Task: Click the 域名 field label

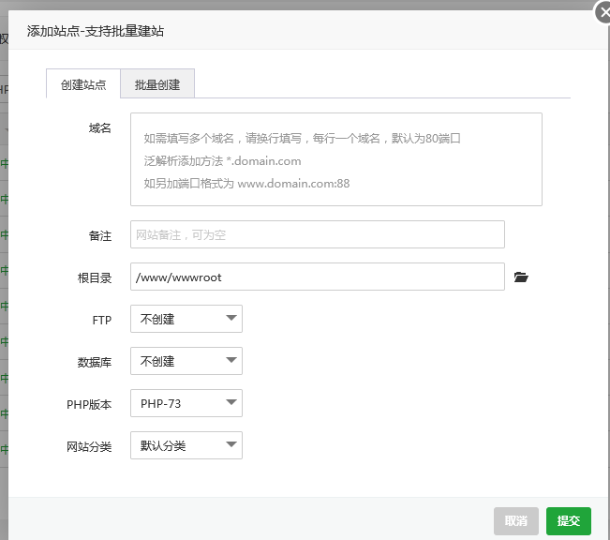Action: pos(99,128)
